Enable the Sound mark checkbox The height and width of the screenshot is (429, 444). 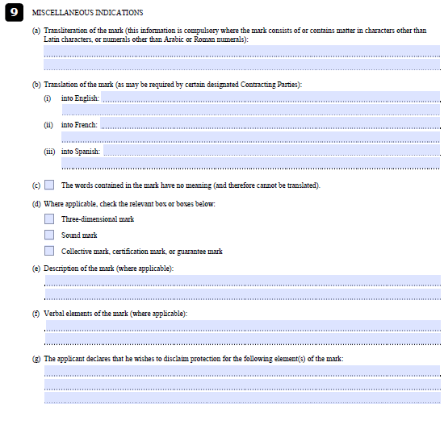coord(49,235)
